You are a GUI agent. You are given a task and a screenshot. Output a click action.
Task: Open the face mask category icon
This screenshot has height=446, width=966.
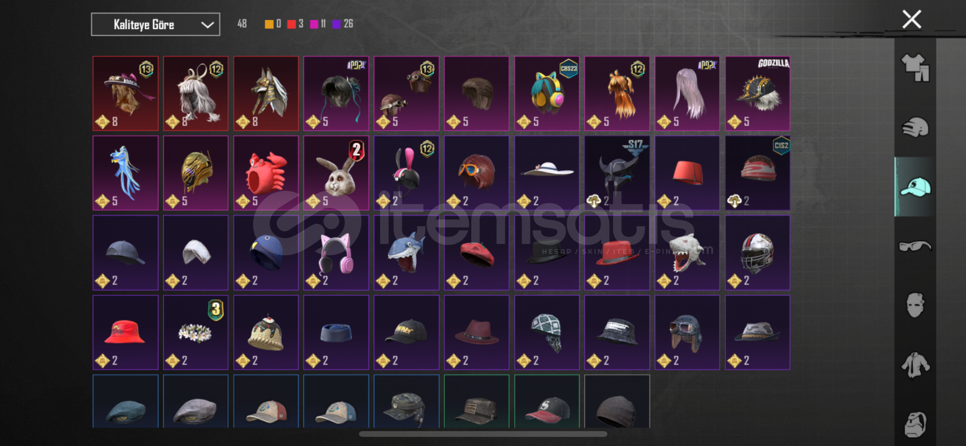pos(915,305)
